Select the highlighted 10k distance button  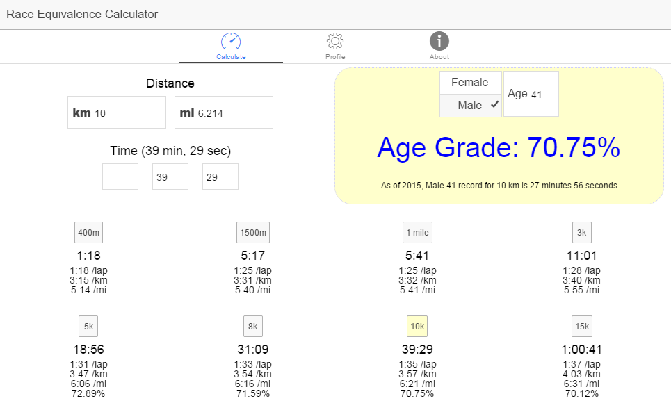(417, 326)
